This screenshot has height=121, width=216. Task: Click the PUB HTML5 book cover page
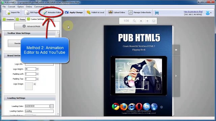pyautogui.click(x=138, y=71)
